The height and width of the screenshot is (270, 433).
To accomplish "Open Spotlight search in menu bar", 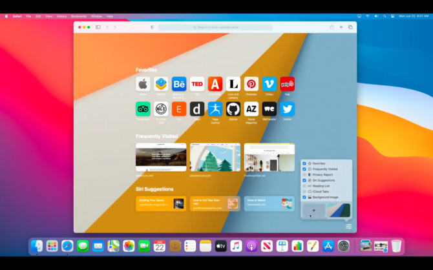I will 385,16.
